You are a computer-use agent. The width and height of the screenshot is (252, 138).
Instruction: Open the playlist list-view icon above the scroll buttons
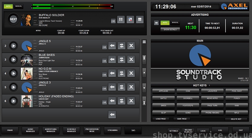(x=144, y=42)
